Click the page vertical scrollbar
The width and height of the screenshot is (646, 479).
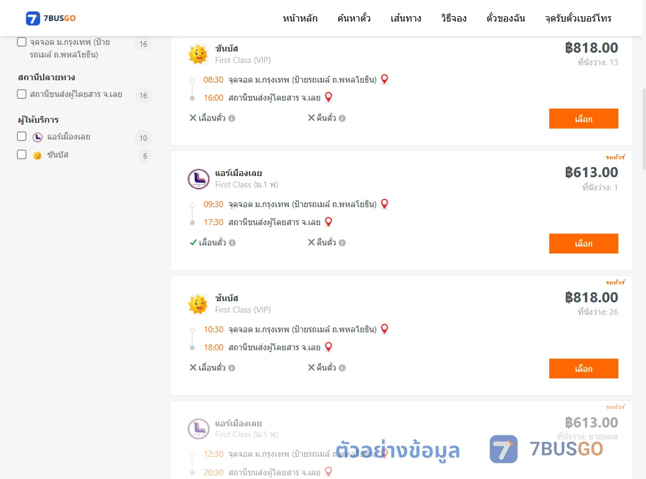pyautogui.click(x=644, y=128)
